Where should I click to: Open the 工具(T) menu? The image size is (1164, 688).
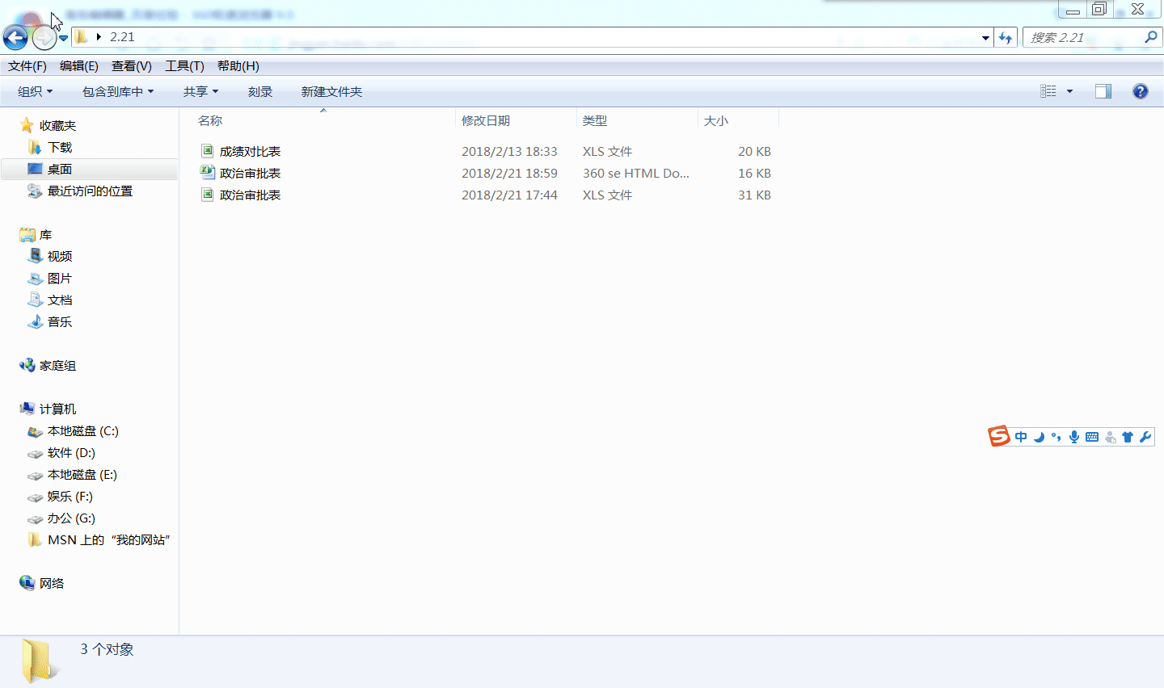[184, 66]
